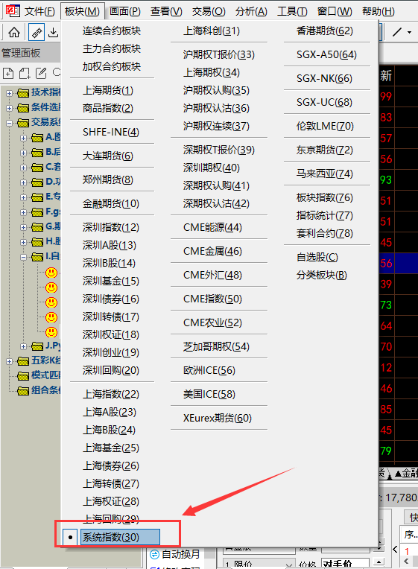Collapse the I.自 subfolder node

tap(24, 257)
